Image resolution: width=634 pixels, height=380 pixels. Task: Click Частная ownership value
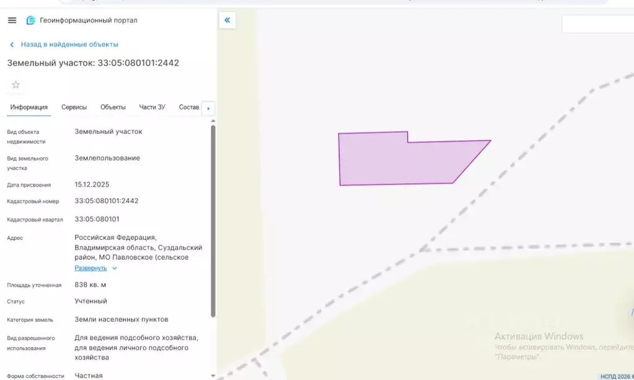pos(89,376)
